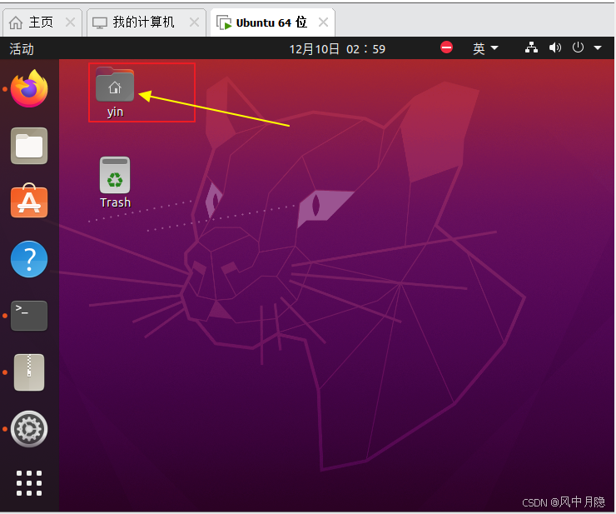The height and width of the screenshot is (514, 616).
Task: Click the yin folder label
Action: pyautogui.click(x=115, y=112)
